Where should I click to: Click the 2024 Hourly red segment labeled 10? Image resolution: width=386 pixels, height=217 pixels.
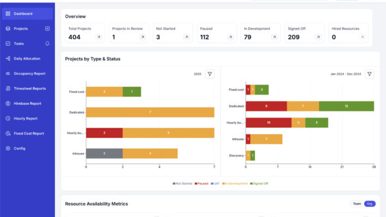click(268, 122)
